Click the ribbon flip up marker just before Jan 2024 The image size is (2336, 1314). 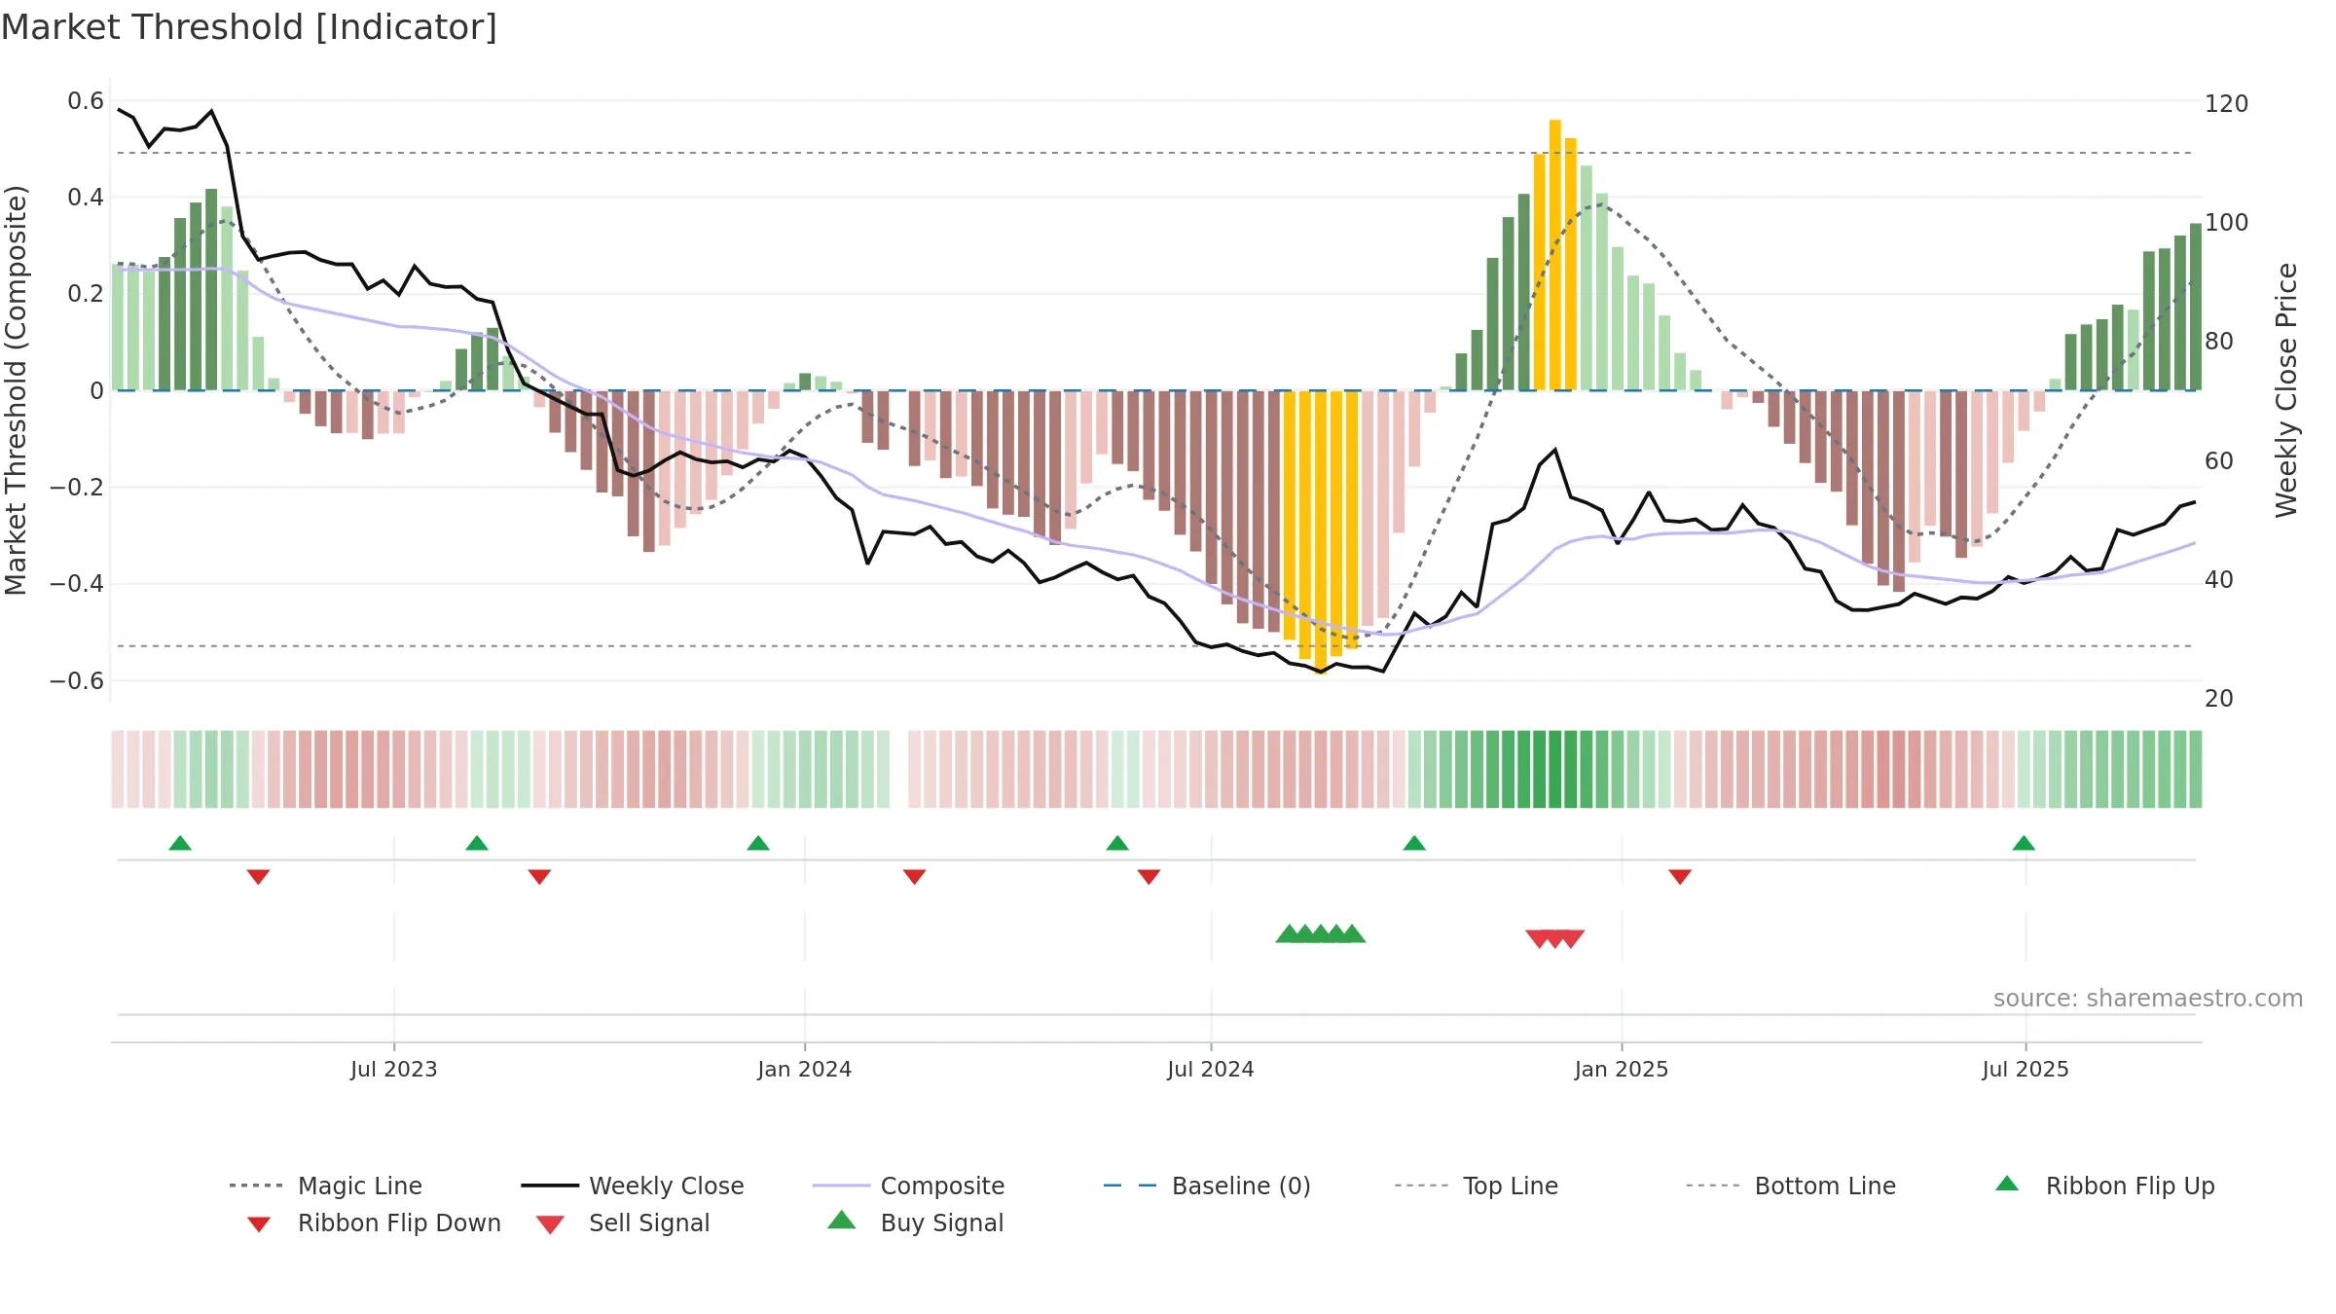pyautogui.click(x=758, y=843)
